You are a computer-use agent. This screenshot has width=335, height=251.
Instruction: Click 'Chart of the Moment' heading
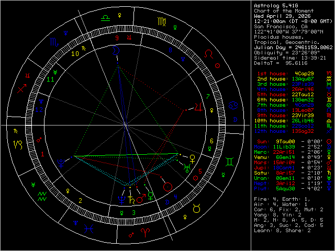click(x=284, y=11)
